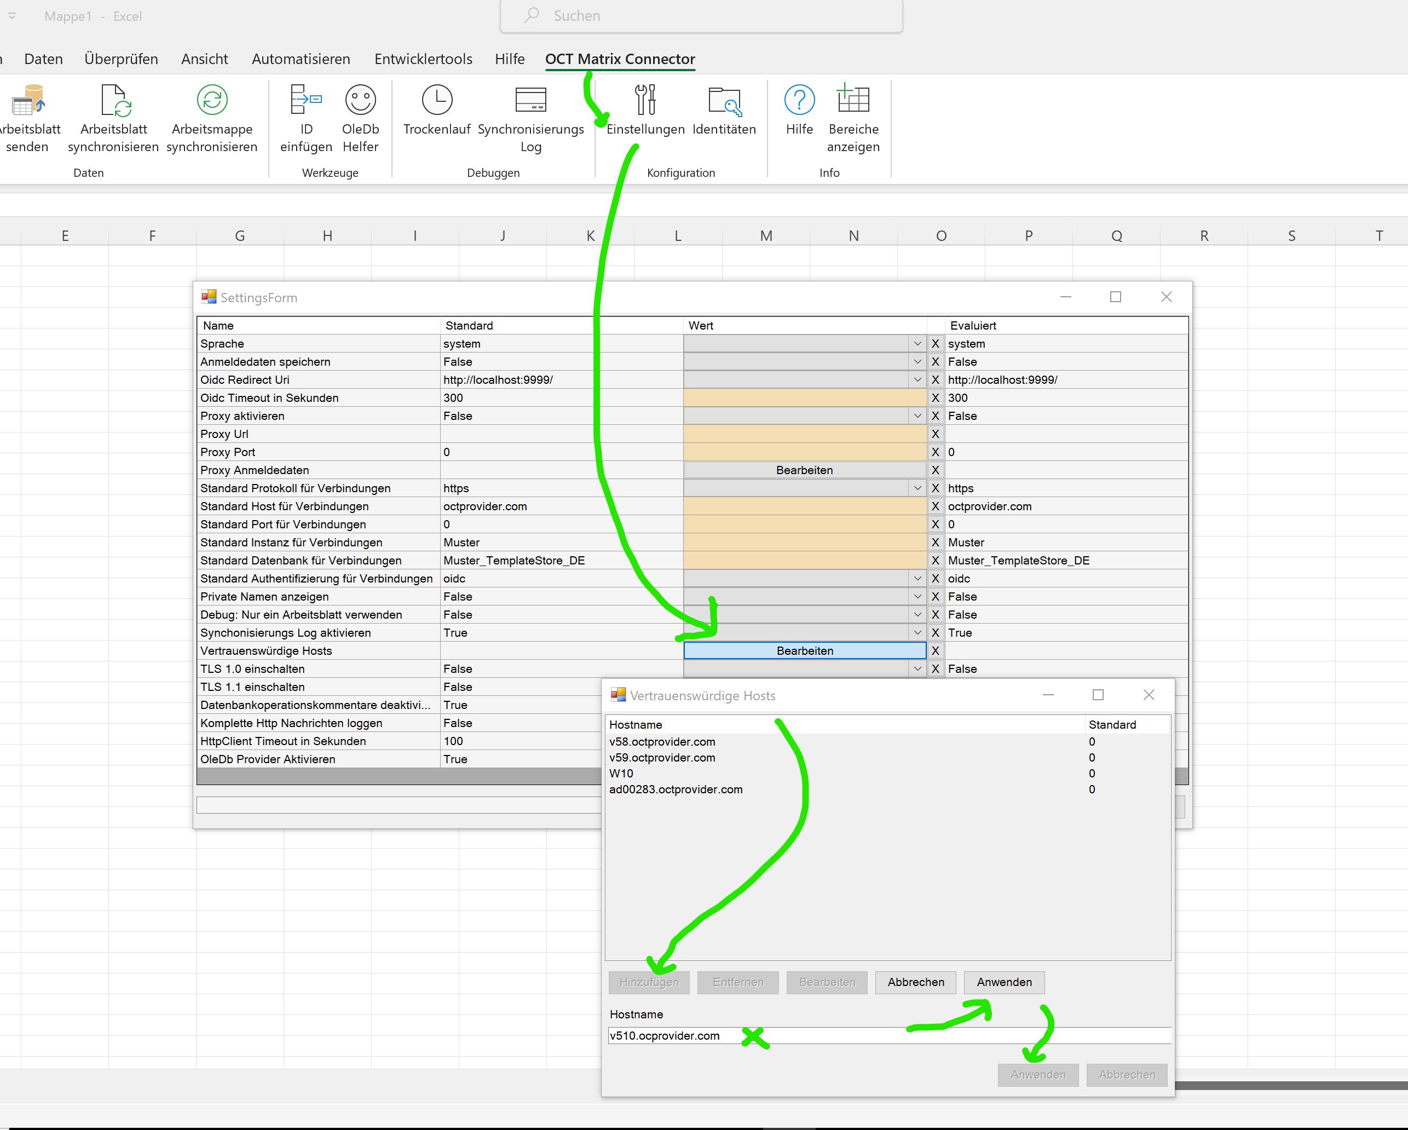Reset the Sprache value with X
The image size is (1408, 1130).
click(935, 344)
